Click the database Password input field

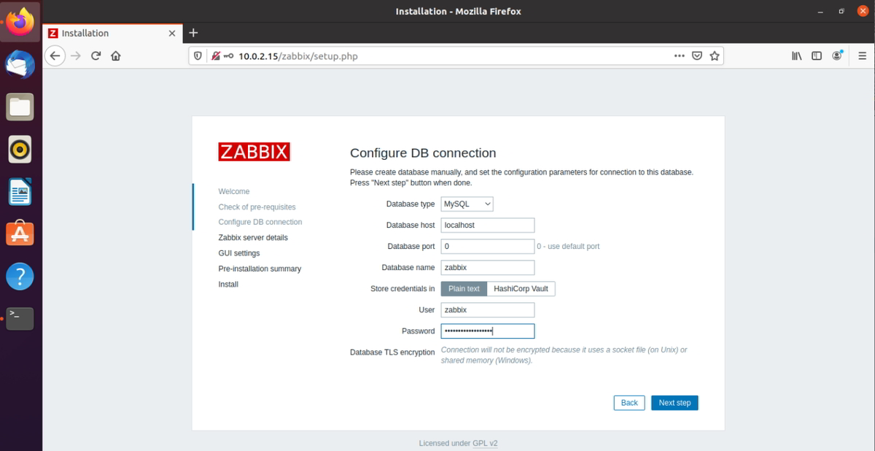click(x=487, y=331)
